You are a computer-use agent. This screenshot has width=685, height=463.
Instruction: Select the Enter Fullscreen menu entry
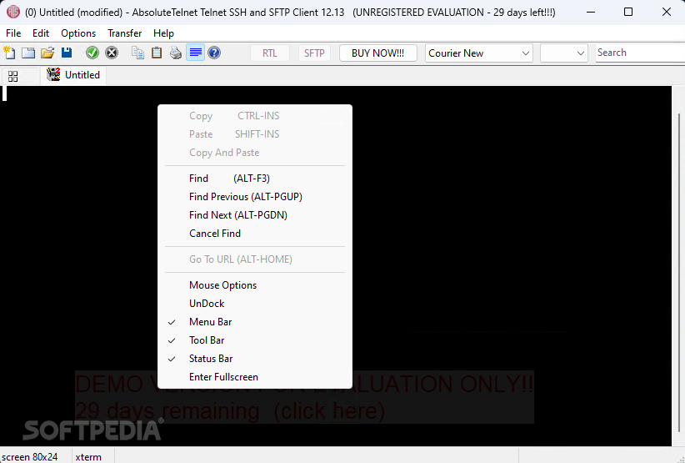point(255,377)
